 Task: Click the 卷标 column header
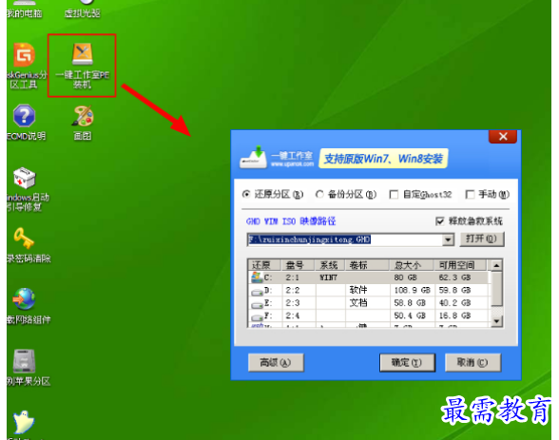[367, 265]
